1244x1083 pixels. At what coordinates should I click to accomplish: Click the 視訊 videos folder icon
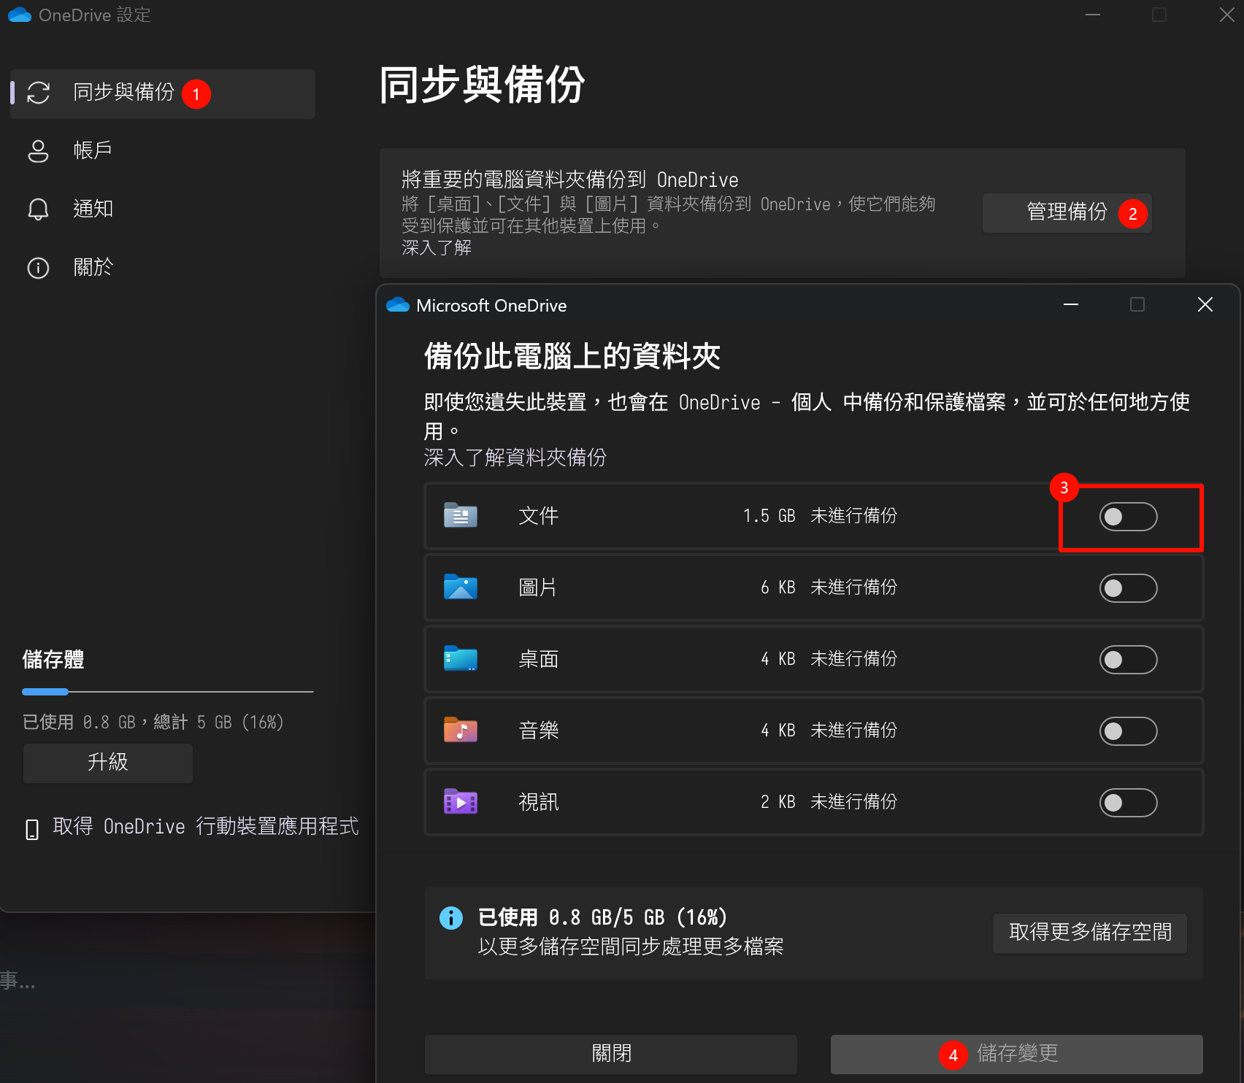pos(461,801)
